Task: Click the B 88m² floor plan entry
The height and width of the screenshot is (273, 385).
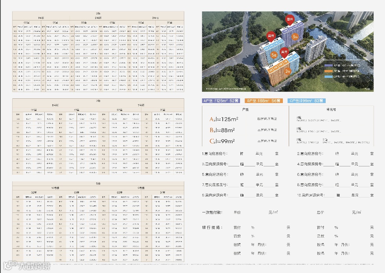Action: pos(222,130)
